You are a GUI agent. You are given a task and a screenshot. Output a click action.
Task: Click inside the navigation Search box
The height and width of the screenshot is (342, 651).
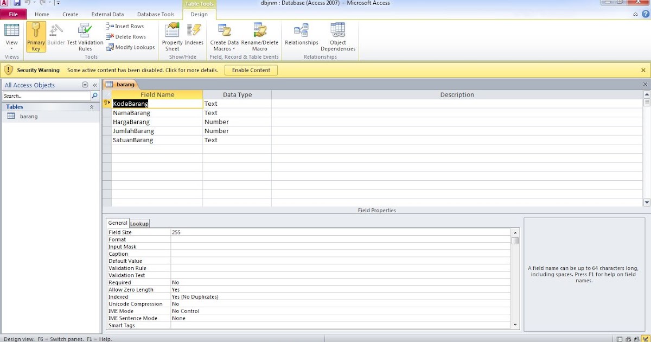(x=46, y=96)
